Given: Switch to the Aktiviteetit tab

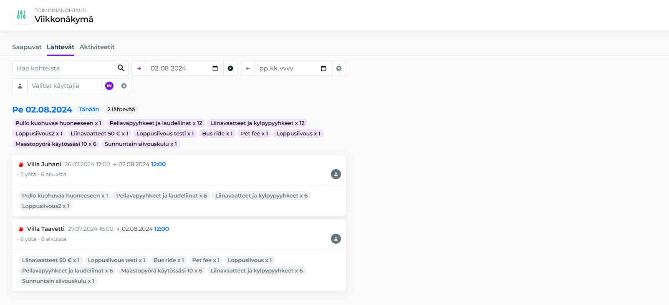Looking at the screenshot, I should pyautogui.click(x=97, y=47).
